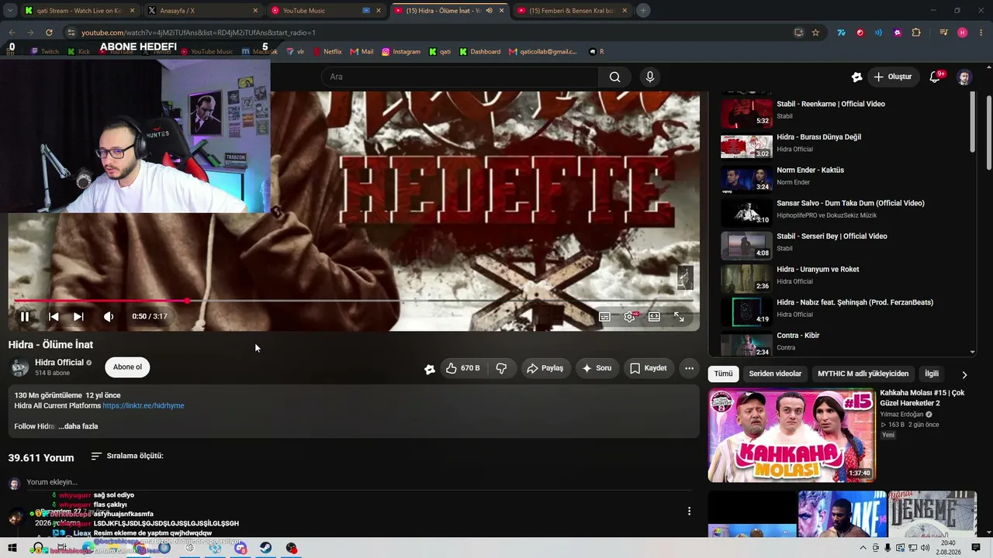
Task: Switch to Femberi & Bensen Kral tab
Action: point(571,11)
